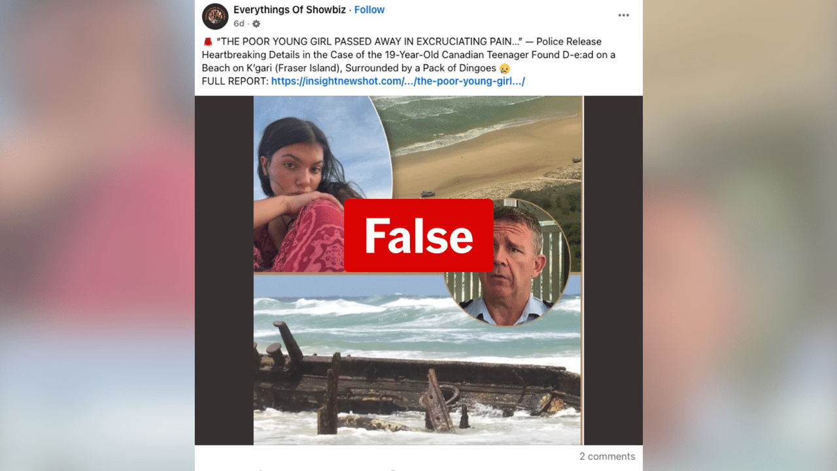Open the insightnewshot.com full report link
Image resolution: width=837 pixels, height=471 pixels.
[x=398, y=81]
